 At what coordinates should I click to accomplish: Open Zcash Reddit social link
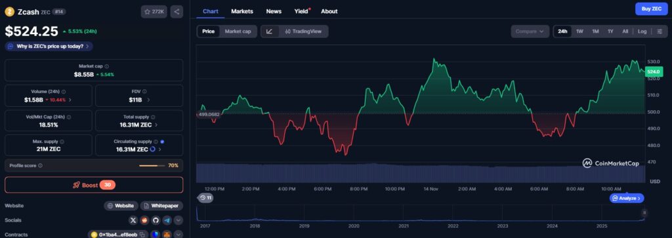(144, 220)
